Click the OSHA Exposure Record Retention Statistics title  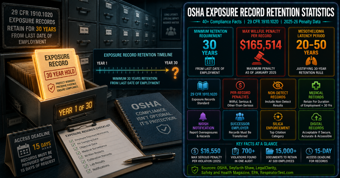260,12
